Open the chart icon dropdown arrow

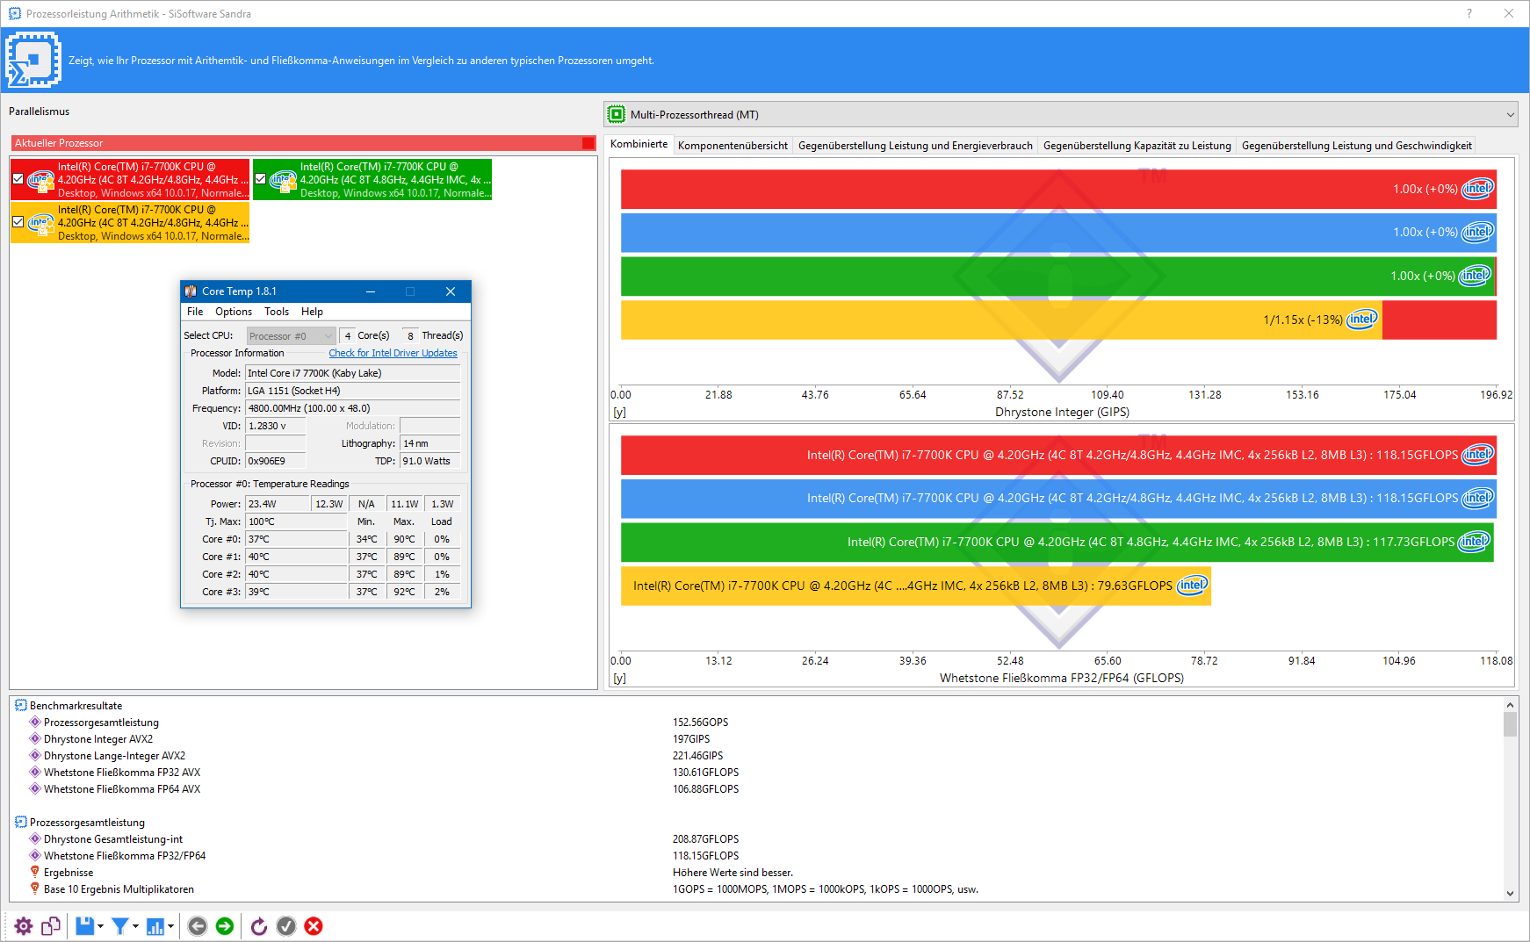click(170, 926)
